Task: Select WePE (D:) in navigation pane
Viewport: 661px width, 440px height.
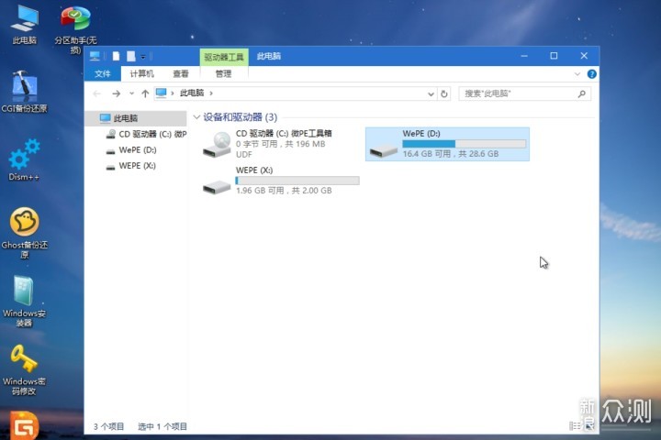Action: (x=131, y=150)
